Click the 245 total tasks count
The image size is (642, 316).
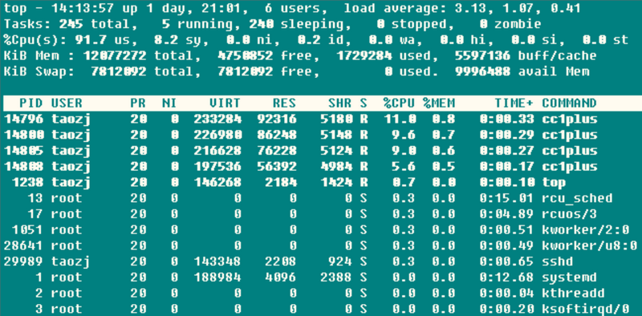tap(71, 24)
